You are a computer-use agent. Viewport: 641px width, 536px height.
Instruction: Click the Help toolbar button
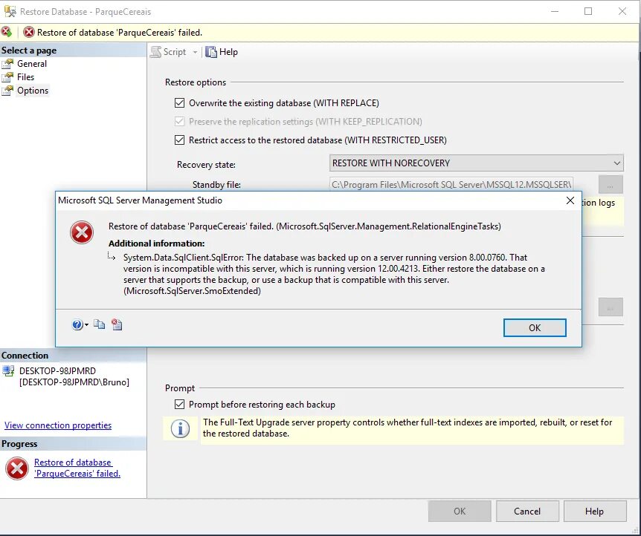click(222, 52)
